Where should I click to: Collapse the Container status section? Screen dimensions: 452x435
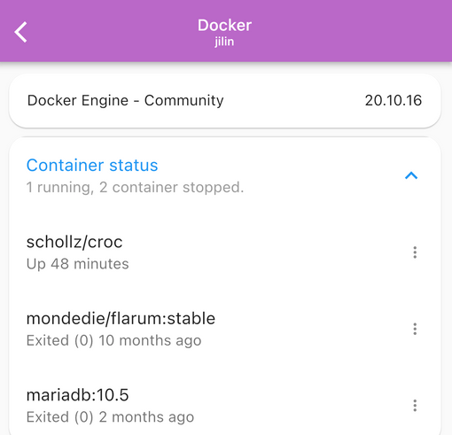[411, 175]
